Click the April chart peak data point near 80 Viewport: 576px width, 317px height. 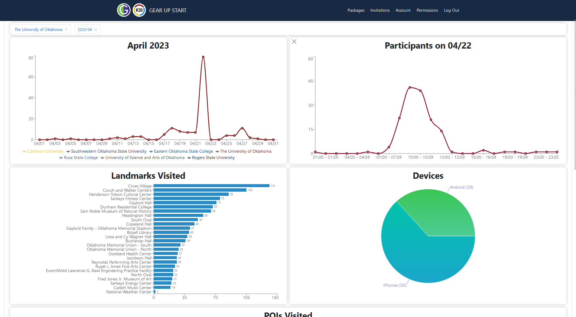click(203, 57)
